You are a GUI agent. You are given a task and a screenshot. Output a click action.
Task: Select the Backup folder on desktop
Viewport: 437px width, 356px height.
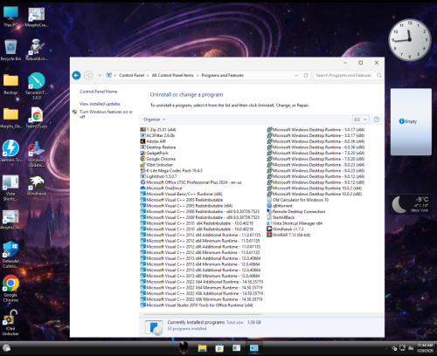tap(10, 84)
